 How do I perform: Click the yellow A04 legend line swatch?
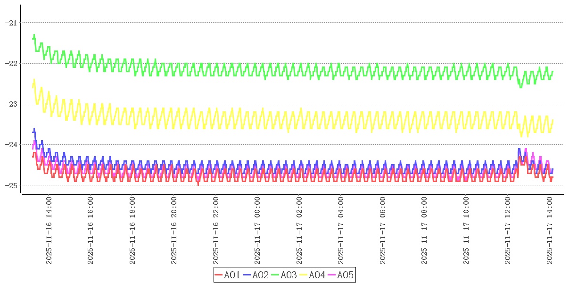(304, 275)
